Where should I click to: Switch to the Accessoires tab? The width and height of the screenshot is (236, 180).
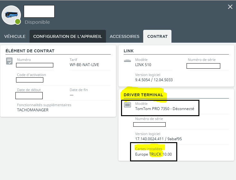click(x=125, y=36)
